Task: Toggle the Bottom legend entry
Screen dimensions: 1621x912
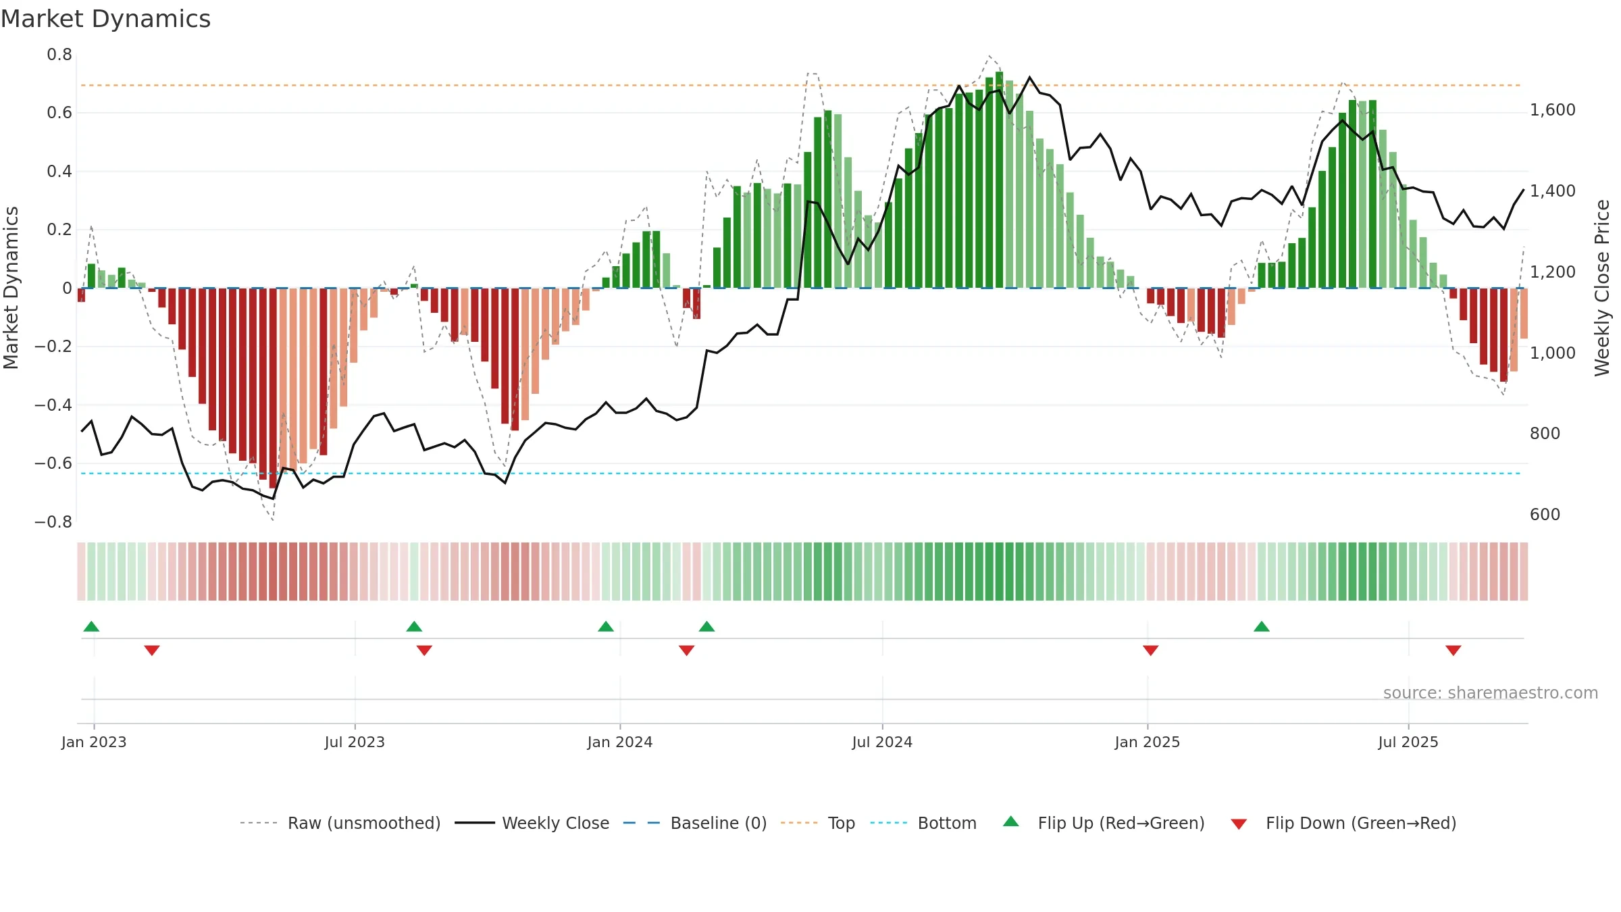Action: pyautogui.click(x=923, y=823)
